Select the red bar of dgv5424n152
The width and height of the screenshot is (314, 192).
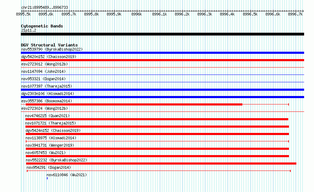click(157, 134)
